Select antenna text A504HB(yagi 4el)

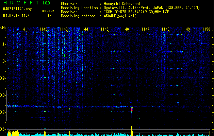(120, 16)
